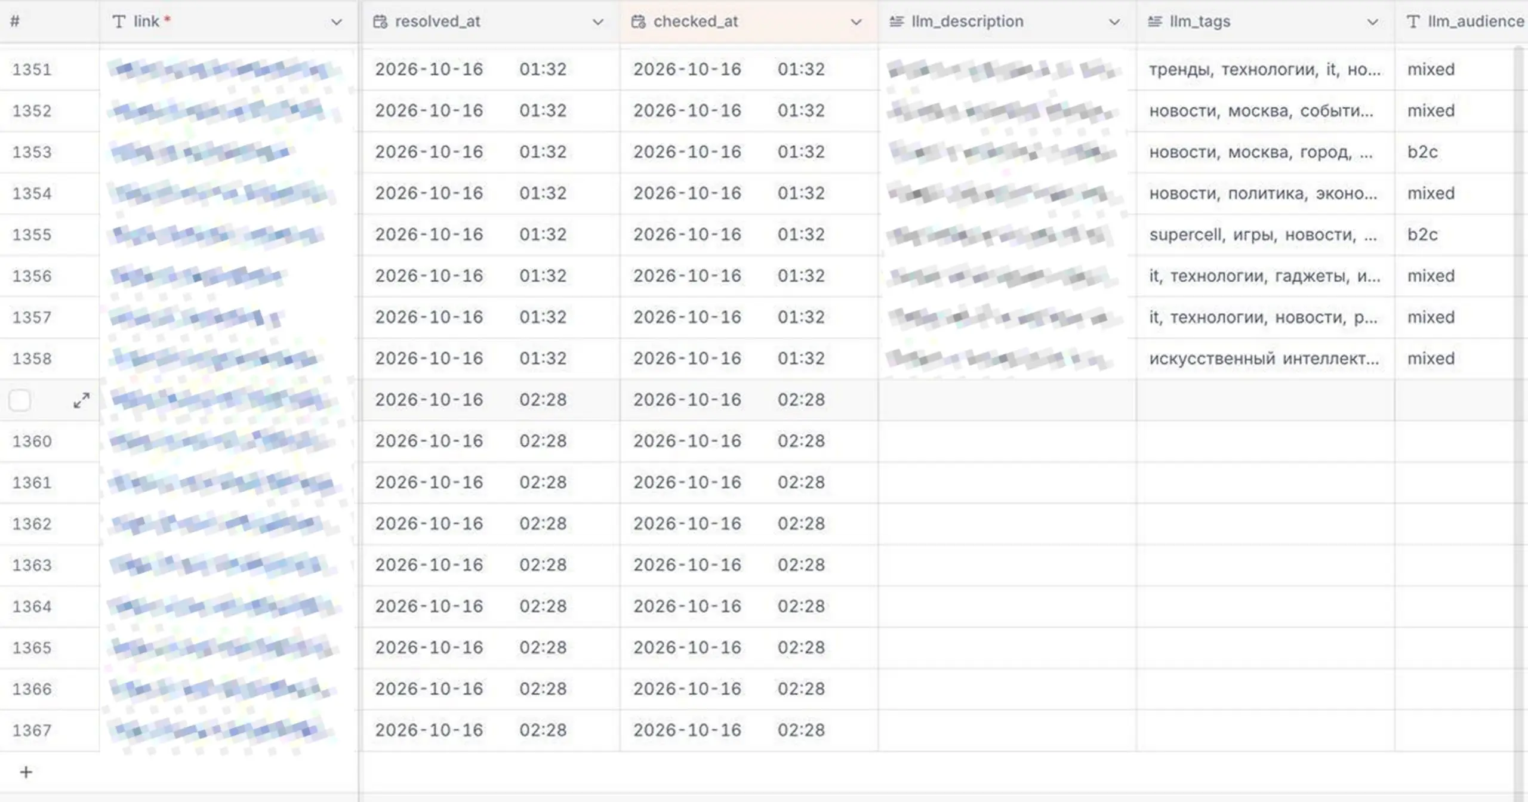
Task: Tick the row checkbox below row 1358
Action: click(20, 400)
